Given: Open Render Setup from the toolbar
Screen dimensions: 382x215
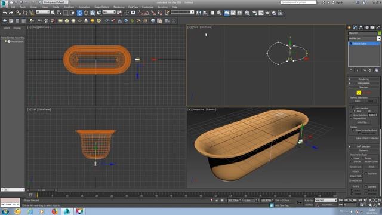Looking at the screenshot, I should [255, 13].
